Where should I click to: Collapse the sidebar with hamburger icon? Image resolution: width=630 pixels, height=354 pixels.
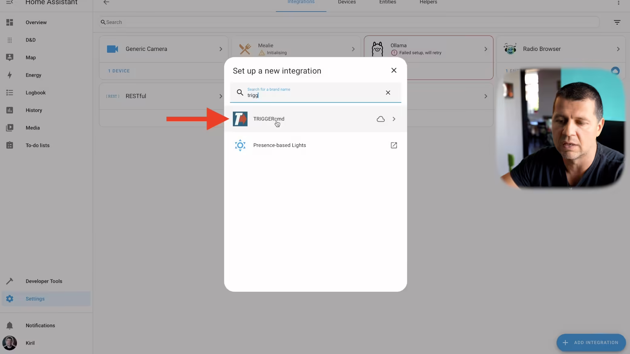(10, 2)
